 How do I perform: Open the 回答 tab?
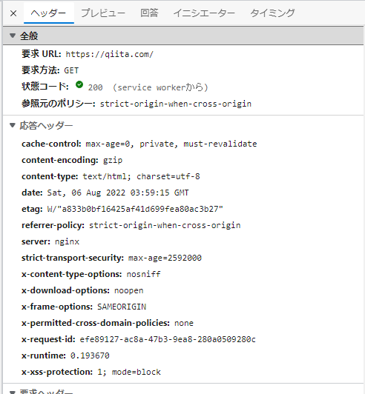click(149, 13)
